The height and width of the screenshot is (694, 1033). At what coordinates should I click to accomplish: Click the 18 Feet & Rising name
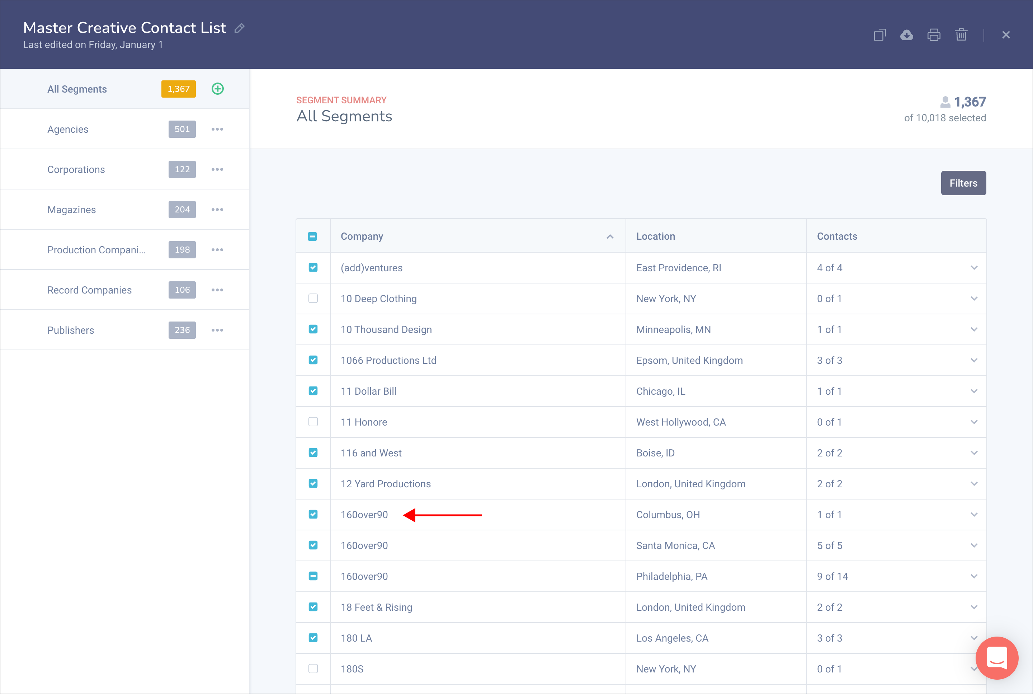(376, 608)
